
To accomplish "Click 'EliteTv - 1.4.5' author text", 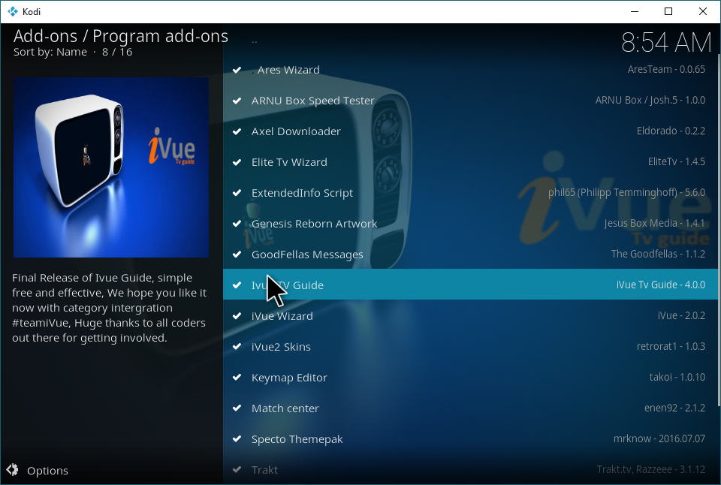I will pos(677,162).
